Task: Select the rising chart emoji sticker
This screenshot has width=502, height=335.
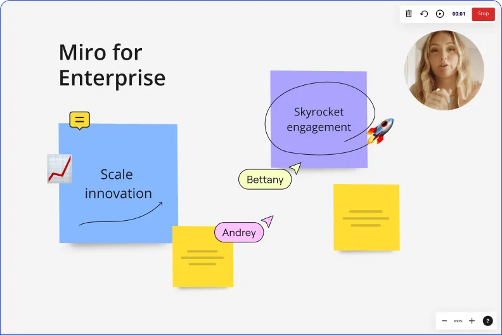Action: tap(60, 169)
